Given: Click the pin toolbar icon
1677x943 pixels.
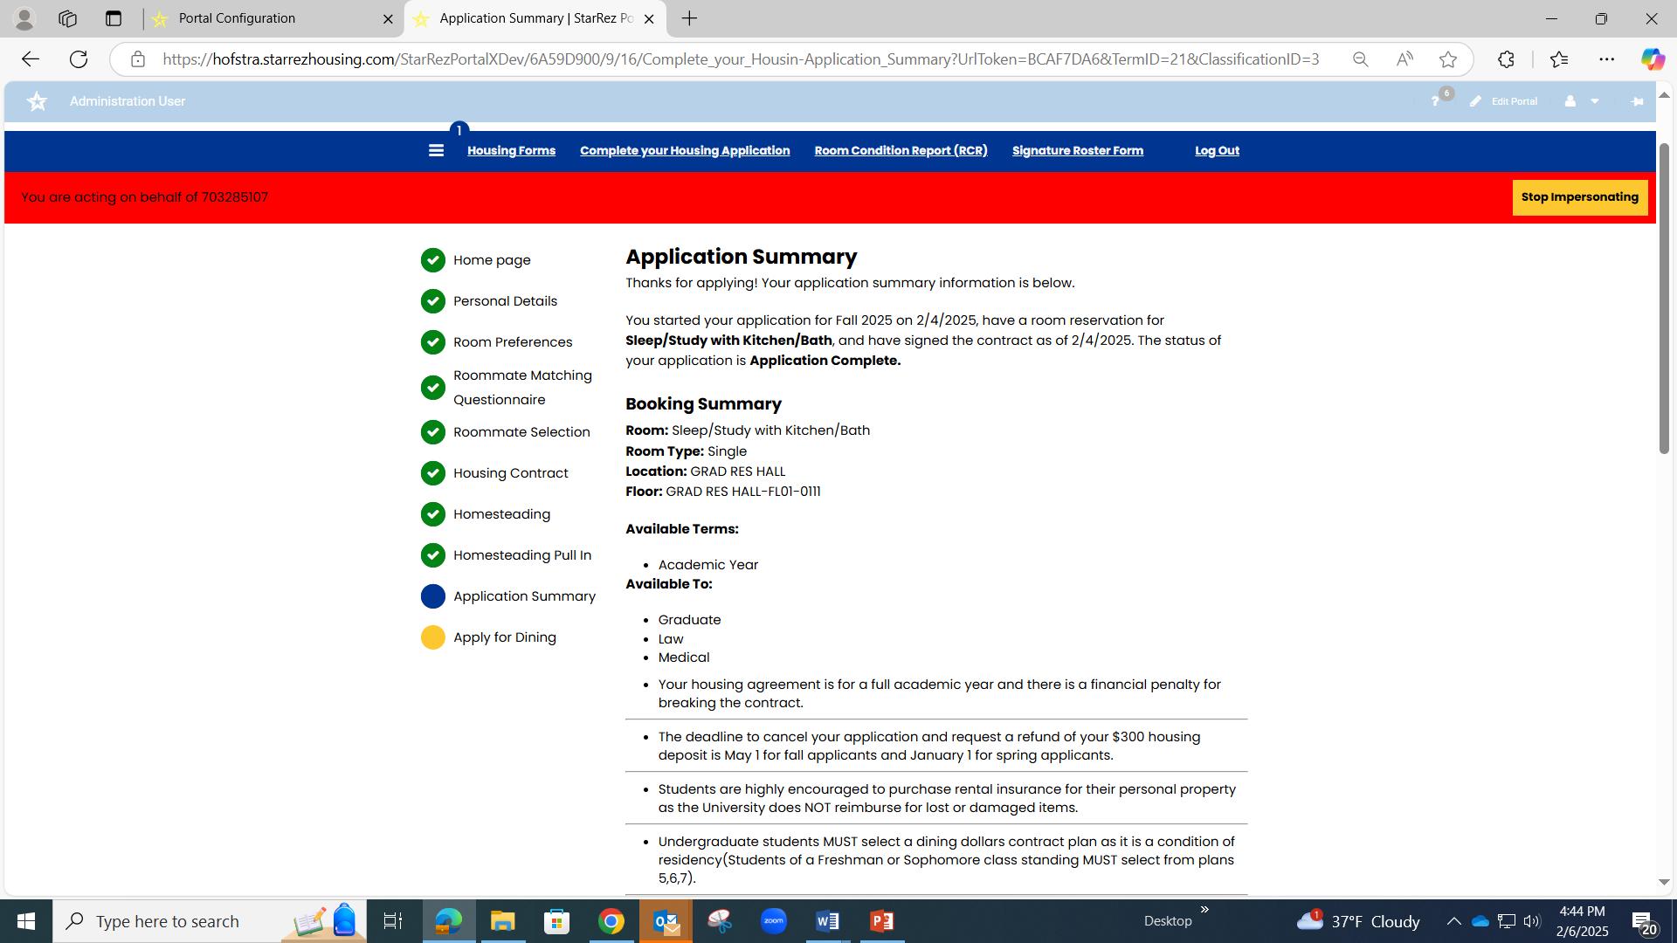Looking at the screenshot, I should click(1637, 101).
